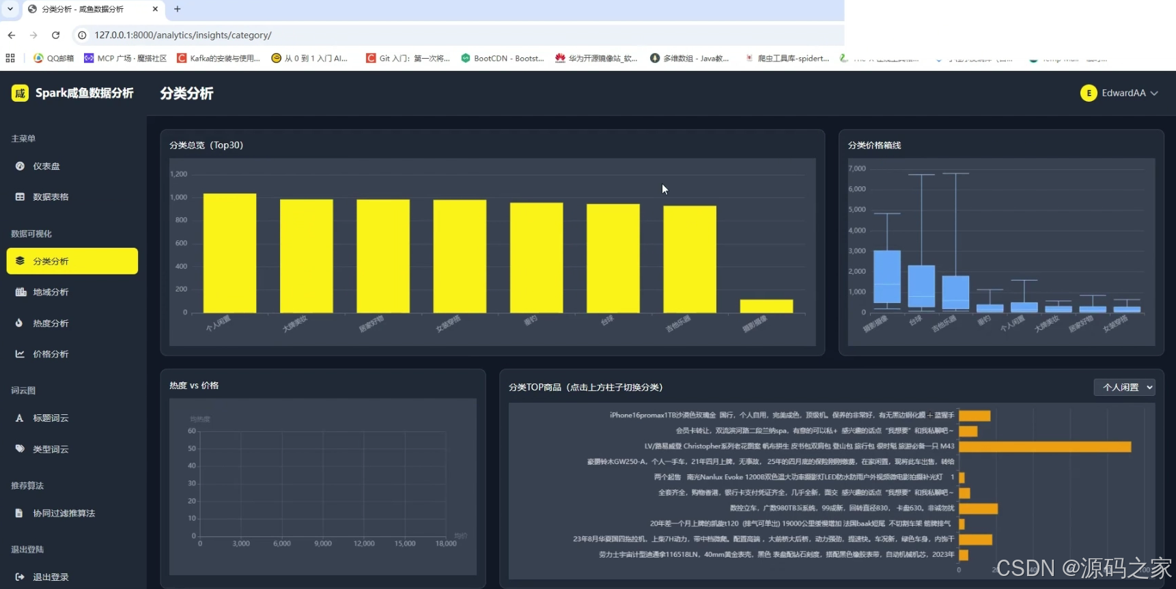Open the 华为开源镜像站 bookmark
The image size is (1176, 589).
596,58
